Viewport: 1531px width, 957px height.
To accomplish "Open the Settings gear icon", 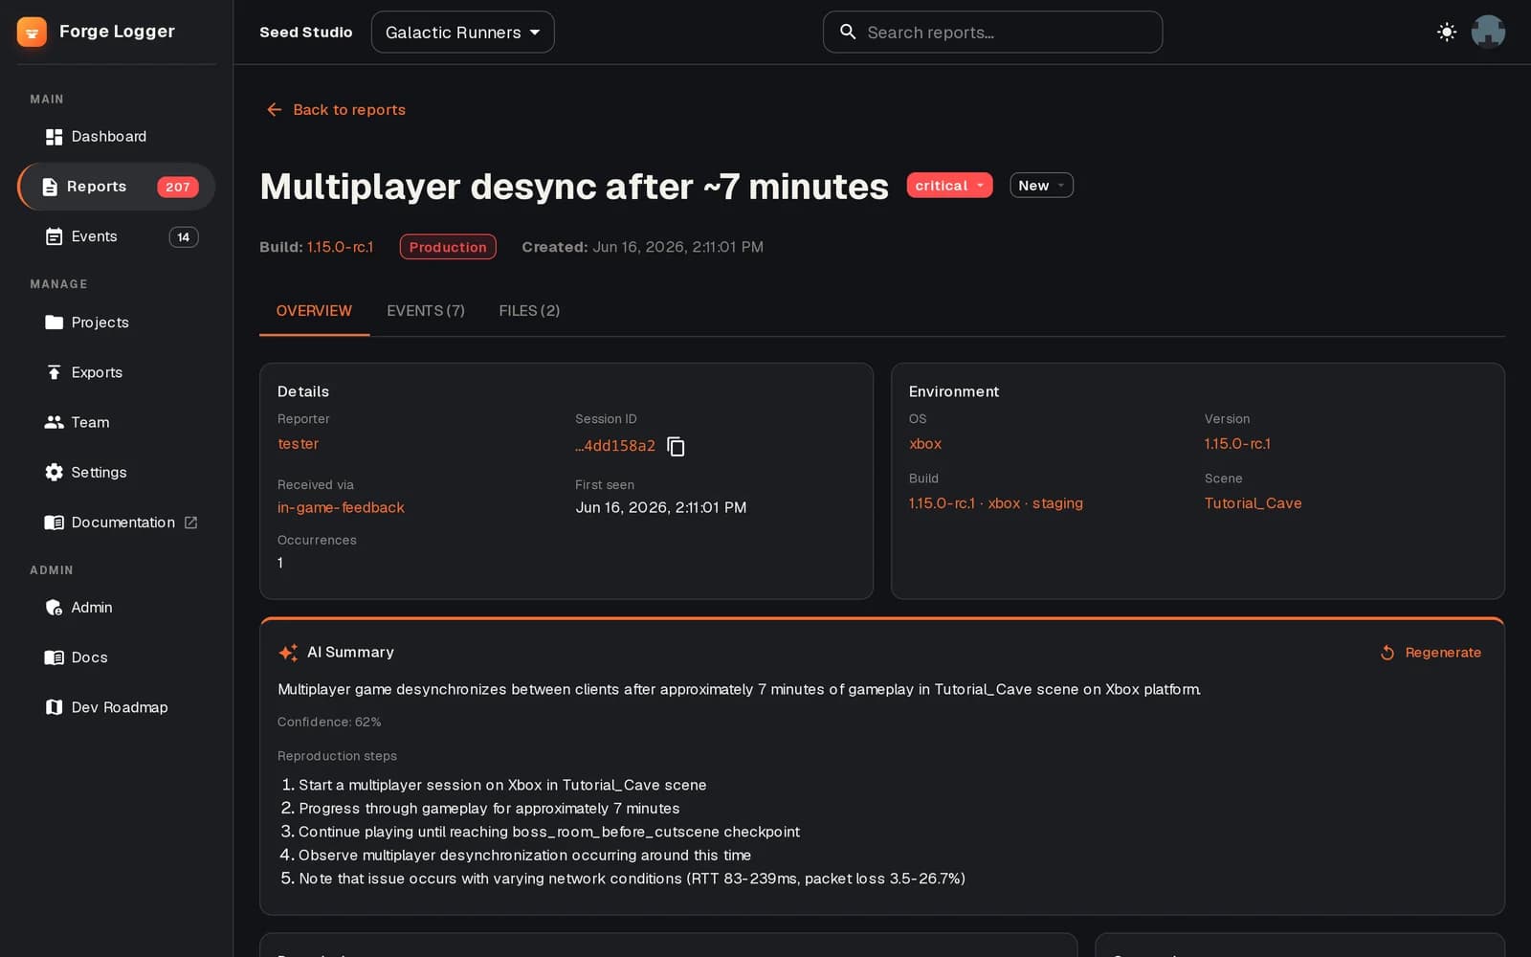I will (54, 472).
